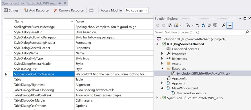Click the resource view layout icon

pos(91,10)
